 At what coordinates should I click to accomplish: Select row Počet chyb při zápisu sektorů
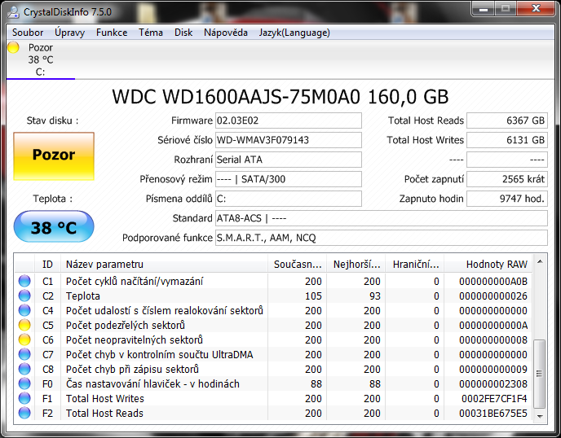[x=273, y=369]
